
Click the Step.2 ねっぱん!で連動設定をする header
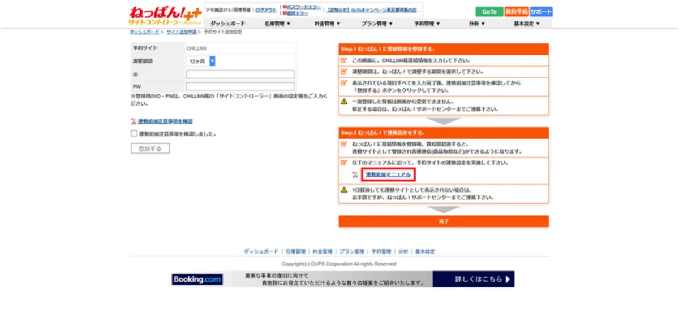click(x=444, y=133)
